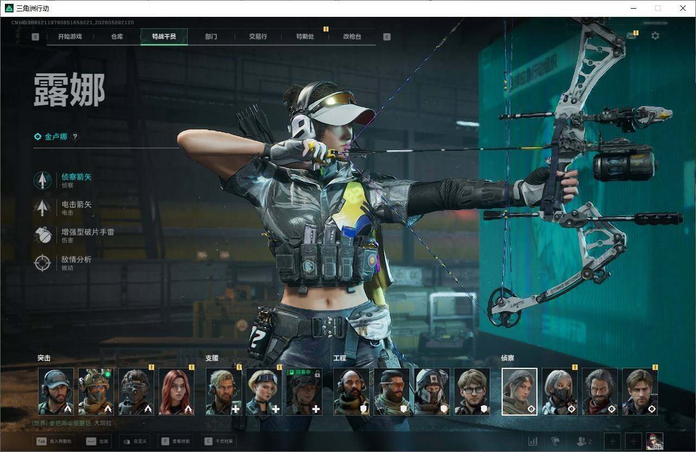Open the bar chart statistics icon
The image size is (696, 452).
coord(533,441)
